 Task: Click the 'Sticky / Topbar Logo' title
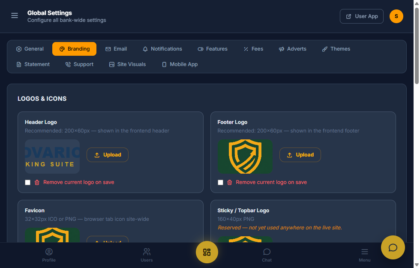click(x=243, y=211)
